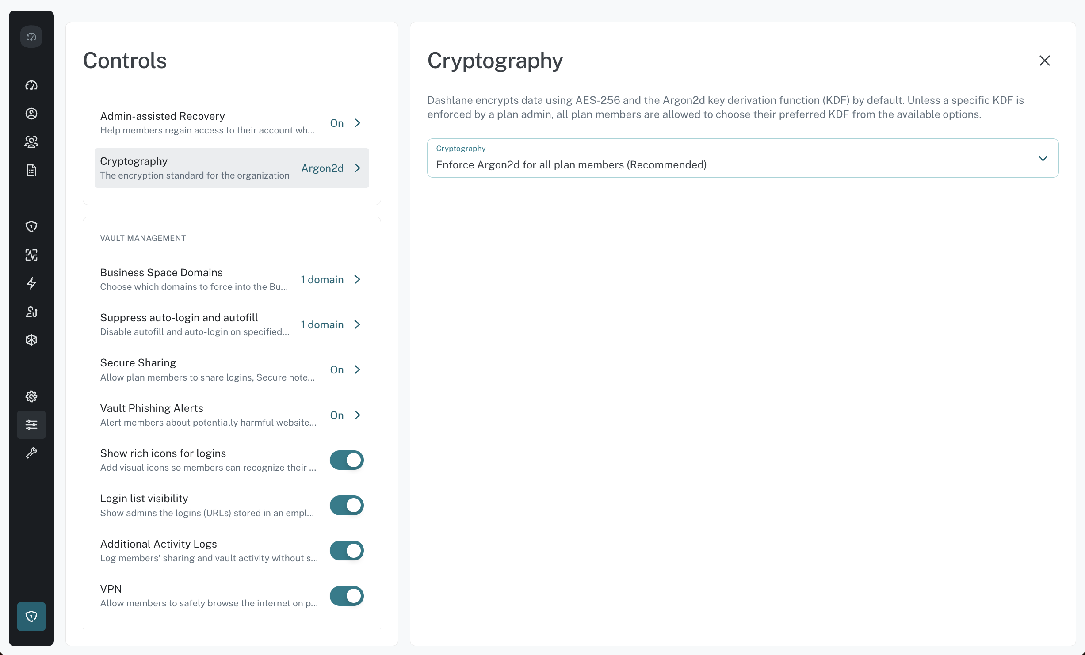This screenshot has height=655, width=1085.
Task: Open the dashboard gauge icon in sidebar
Action: point(31,85)
